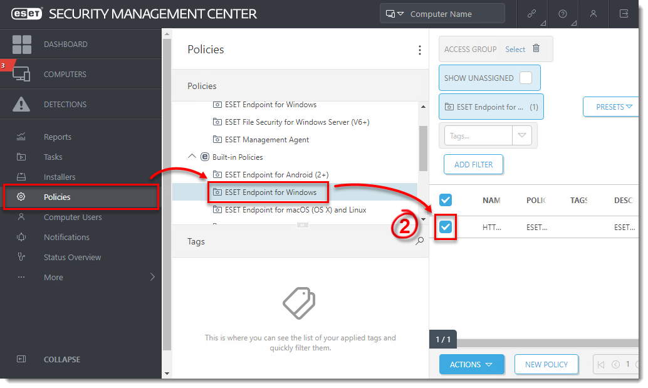Click the Reports chart icon
Screen dimensions: 648x388
[21, 137]
